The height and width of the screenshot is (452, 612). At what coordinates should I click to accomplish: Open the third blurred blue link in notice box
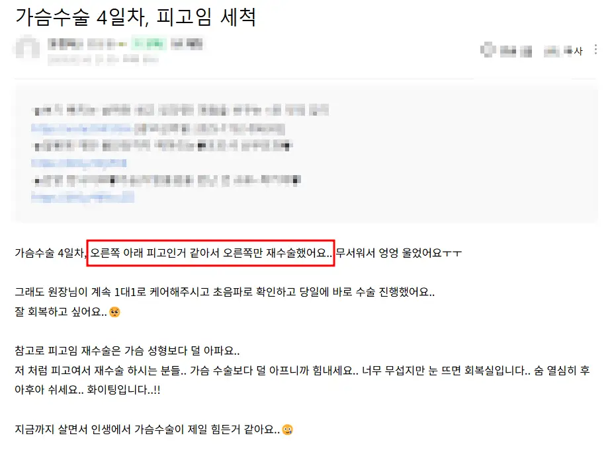point(83,198)
